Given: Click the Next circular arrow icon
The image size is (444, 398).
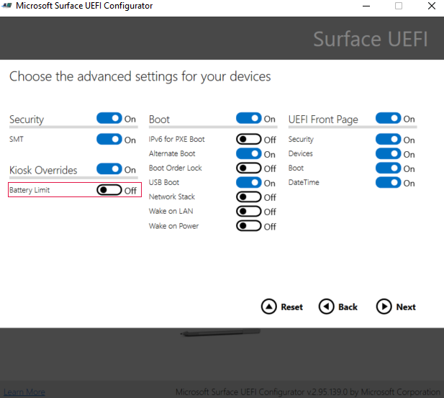Looking at the screenshot, I should point(384,307).
